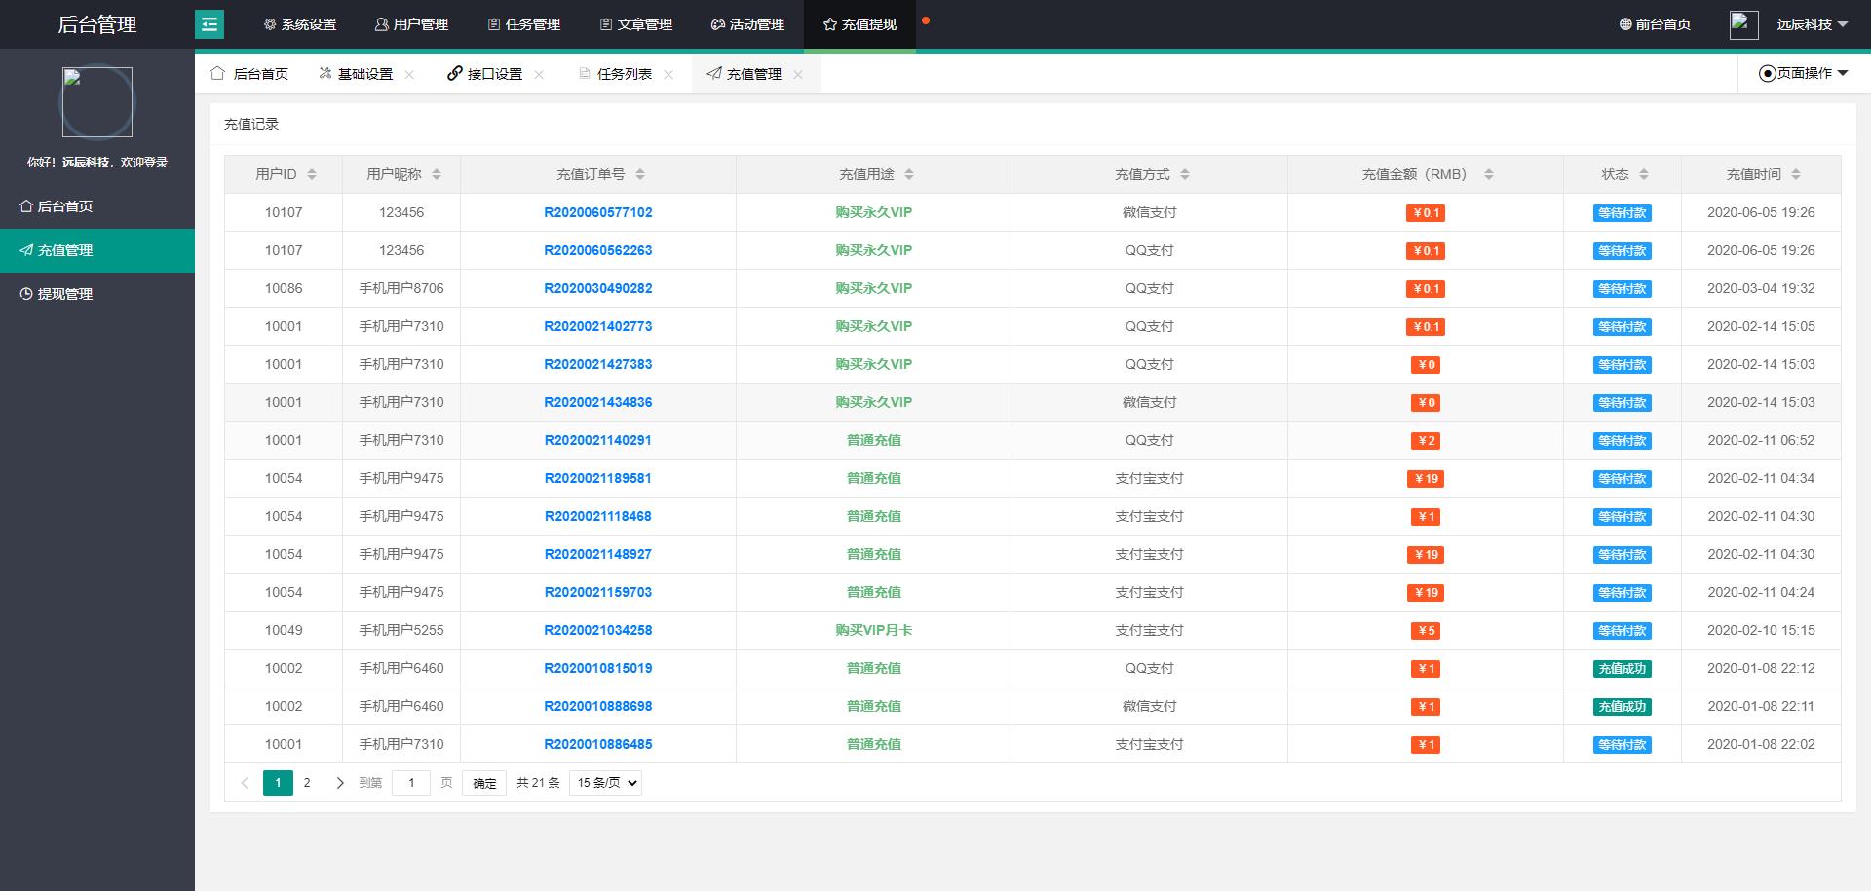Switch to the 基础设置 tab
Image resolution: width=1871 pixels, height=891 pixels.
click(x=356, y=74)
